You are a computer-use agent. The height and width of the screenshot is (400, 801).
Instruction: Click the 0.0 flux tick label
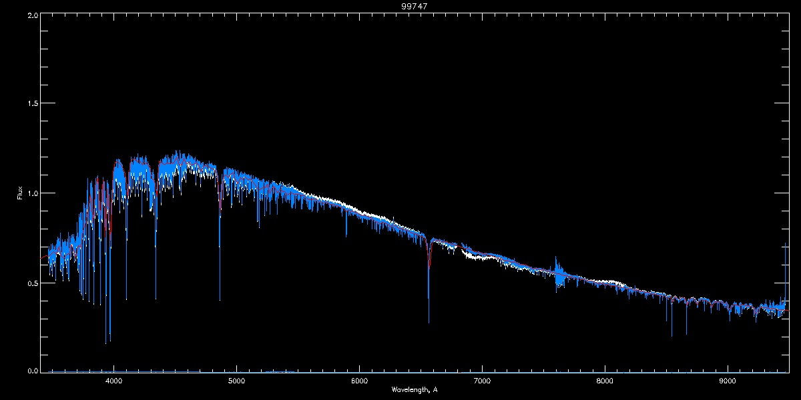(x=33, y=371)
